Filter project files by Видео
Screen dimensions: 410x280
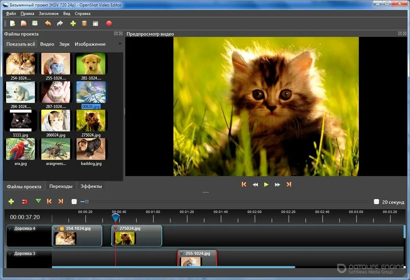[x=47, y=44]
